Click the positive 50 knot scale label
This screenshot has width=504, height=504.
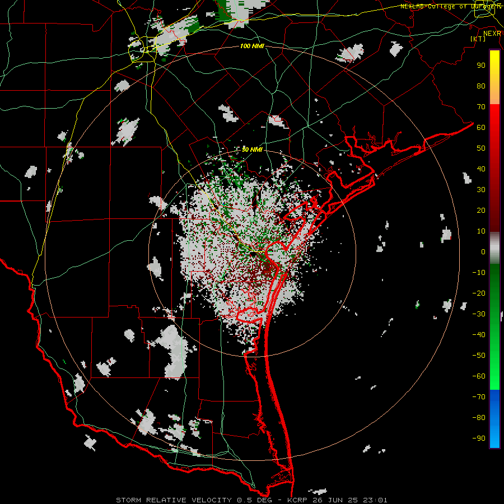(481, 148)
